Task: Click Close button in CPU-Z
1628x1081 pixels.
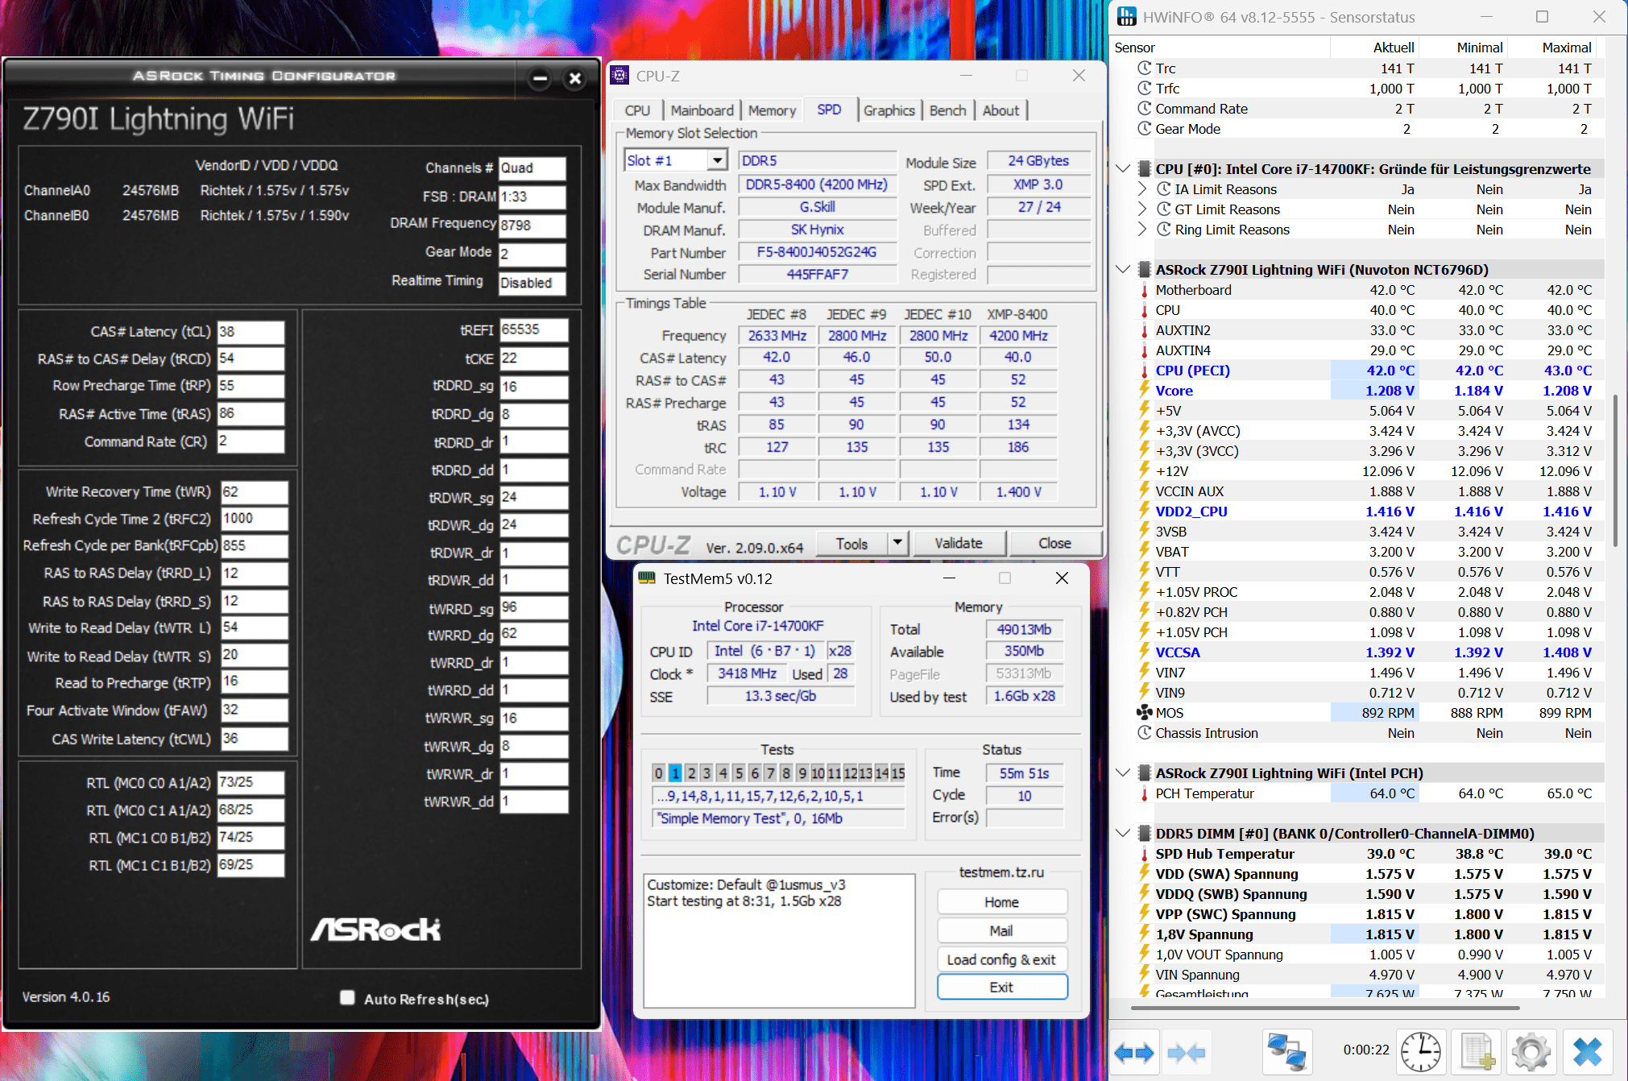Action: [1054, 544]
